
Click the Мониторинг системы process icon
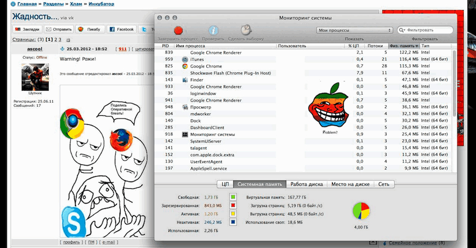(185, 134)
